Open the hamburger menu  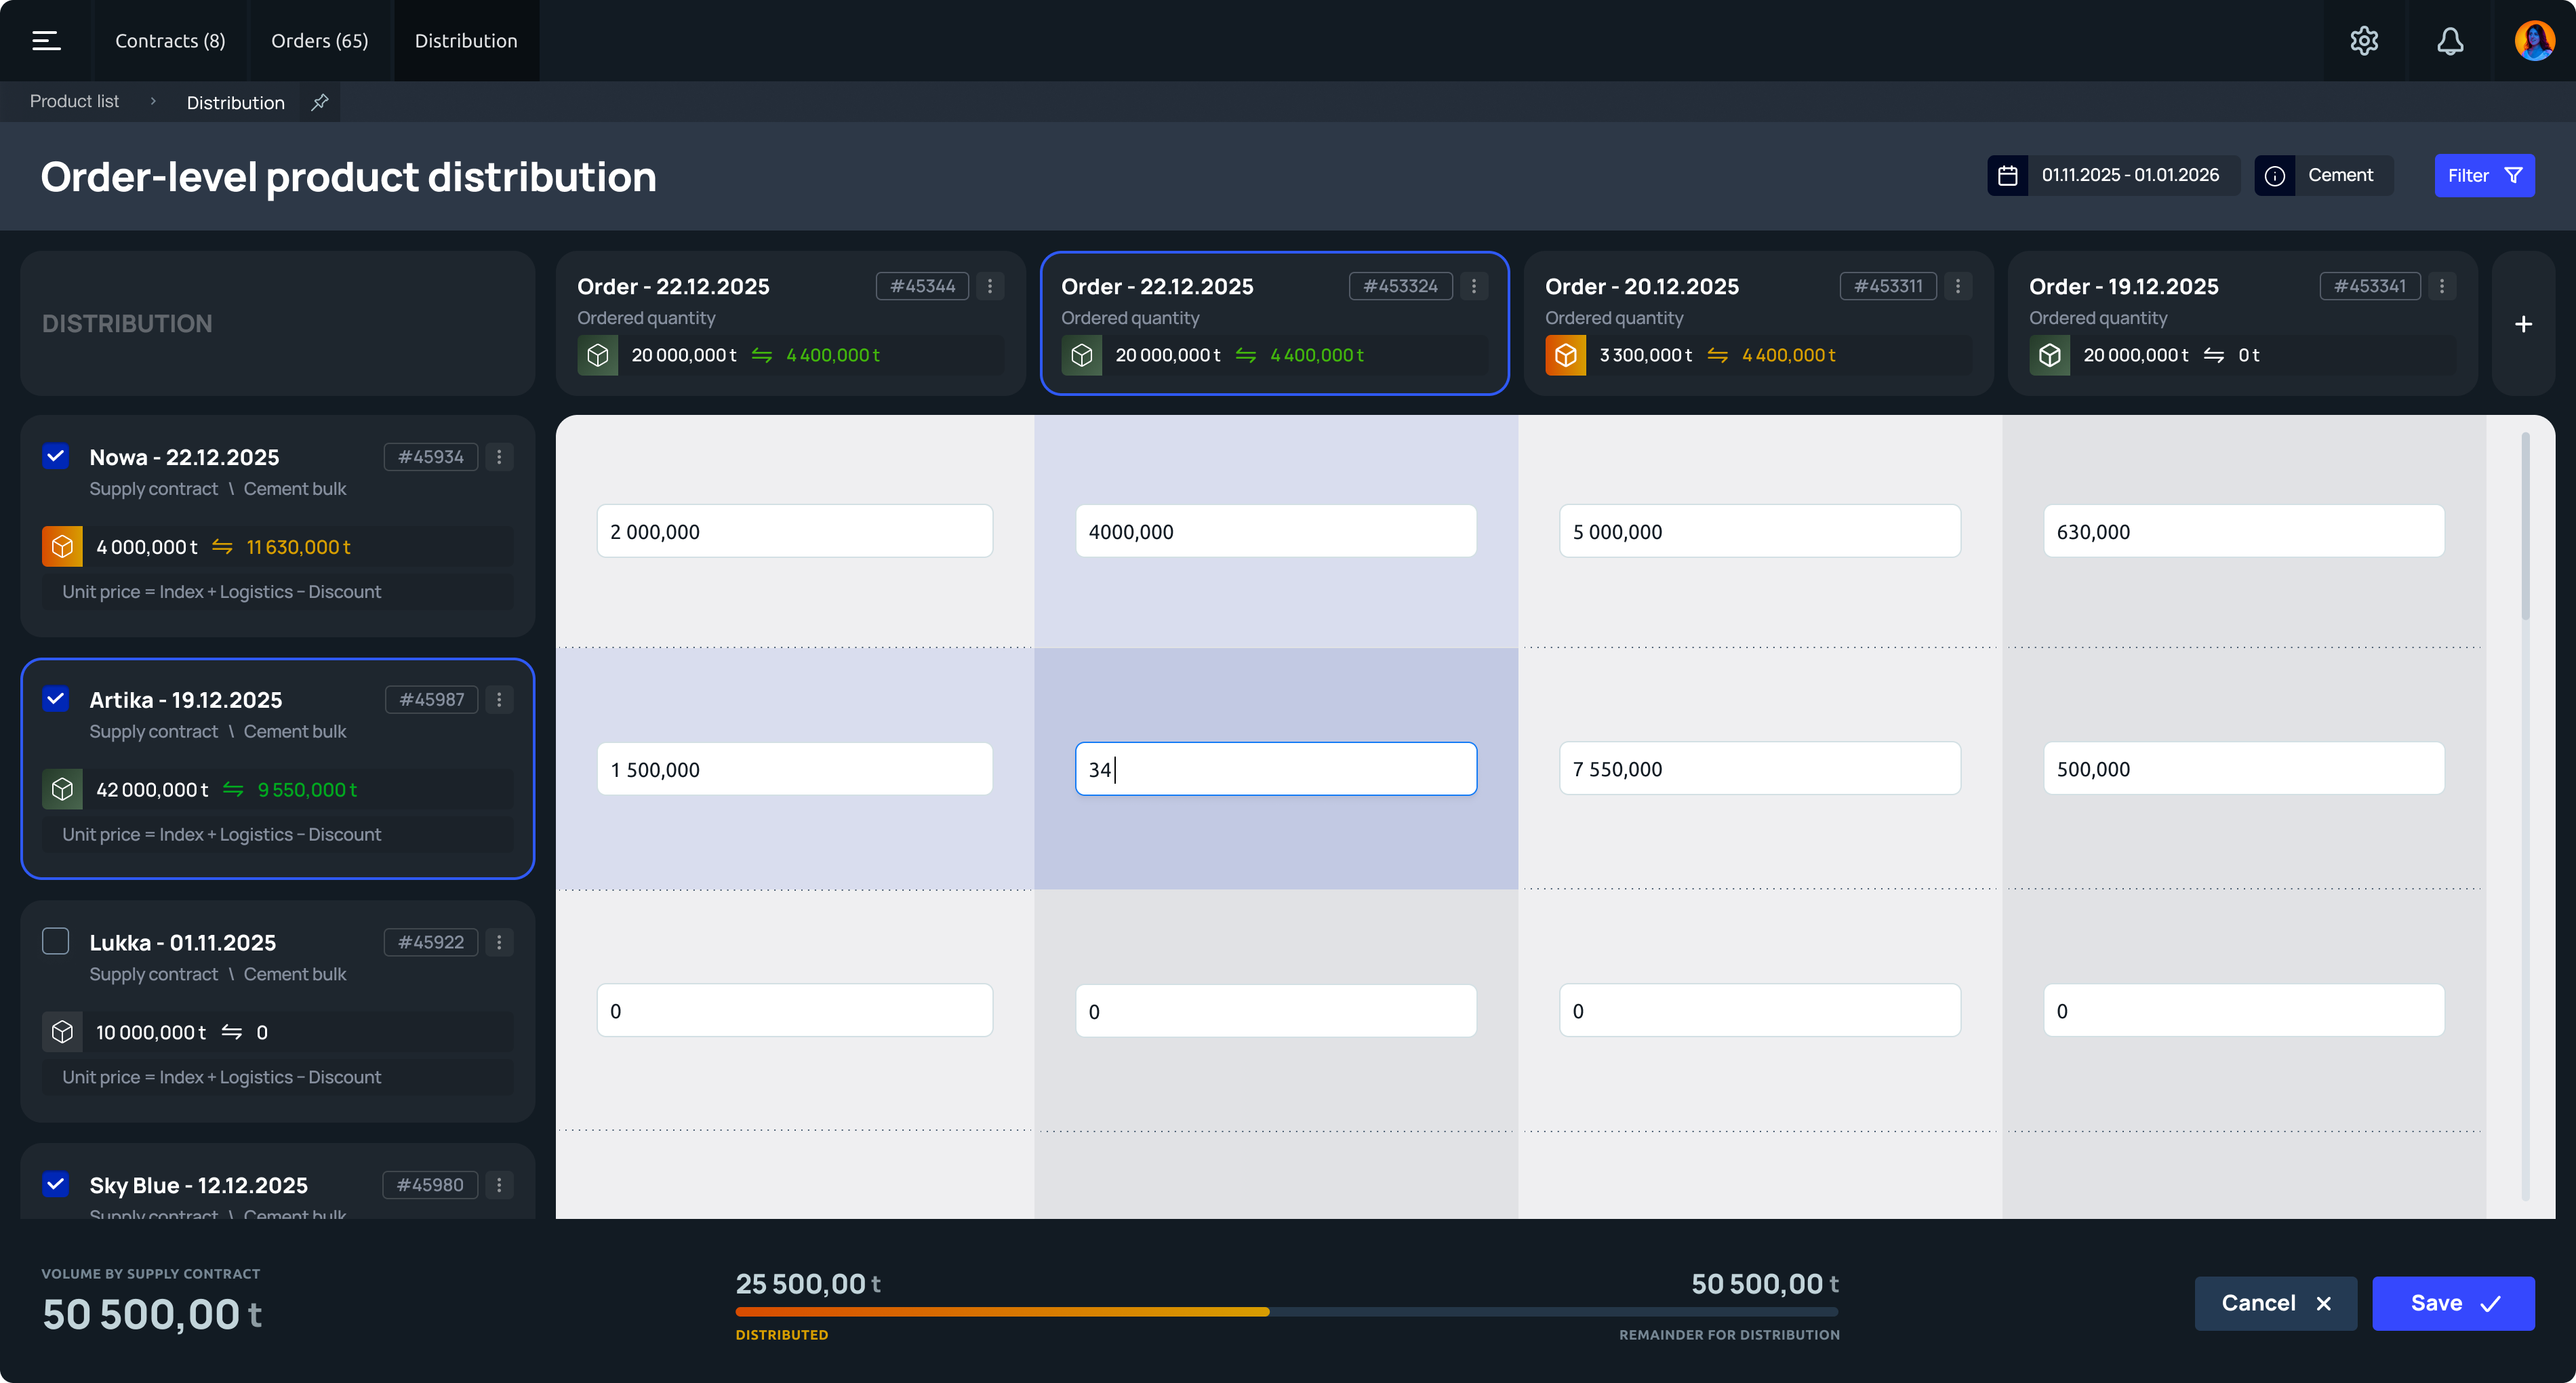[46, 40]
